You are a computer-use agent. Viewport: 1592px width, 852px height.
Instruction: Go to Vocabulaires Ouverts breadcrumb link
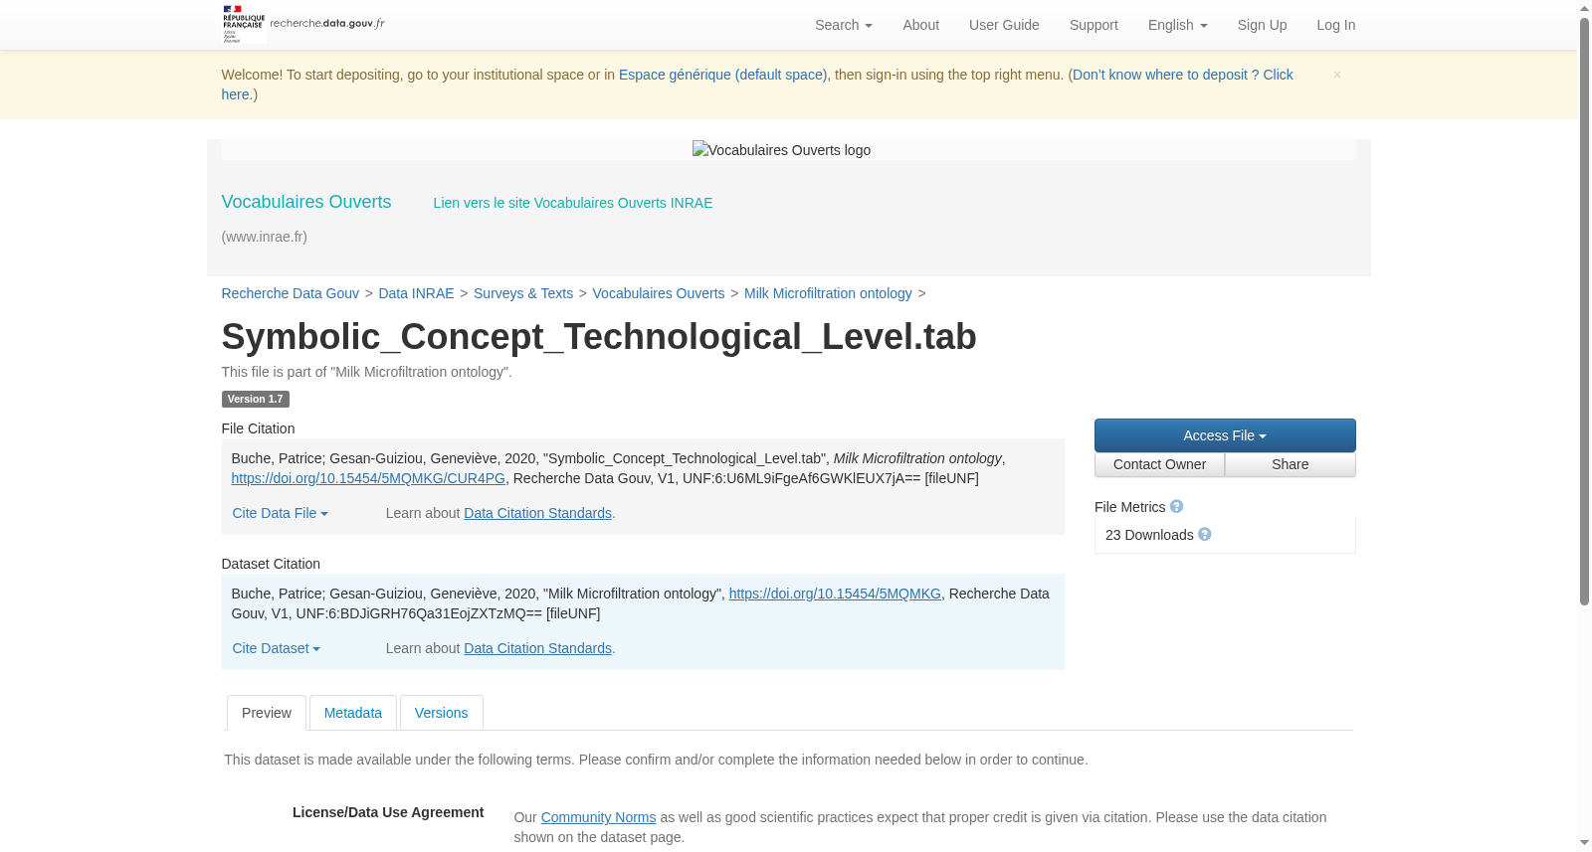[x=659, y=293]
